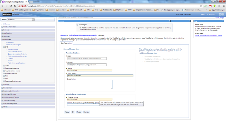Open the ZendFramework bookmarks folder
Image resolution: width=226 pixels, height=121 pixels.
75,10
